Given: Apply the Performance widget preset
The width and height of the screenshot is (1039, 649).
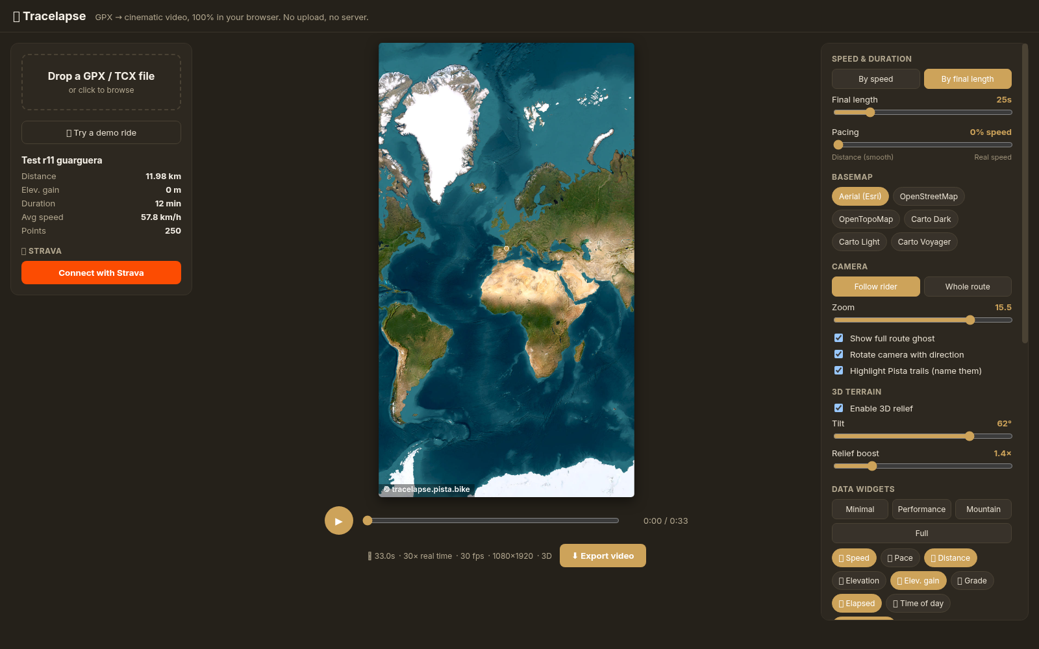Looking at the screenshot, I should [x=921, y=509].
